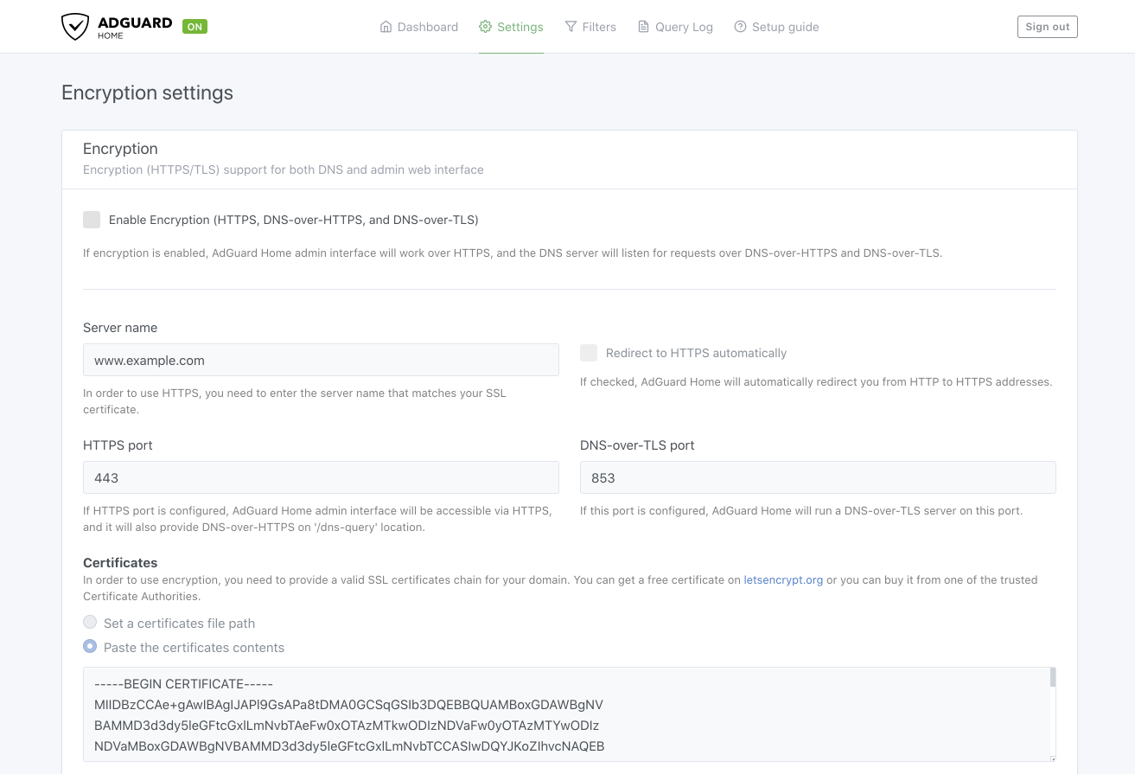
Task: Open the letsencrypt.org link
Action: (783, 579)
